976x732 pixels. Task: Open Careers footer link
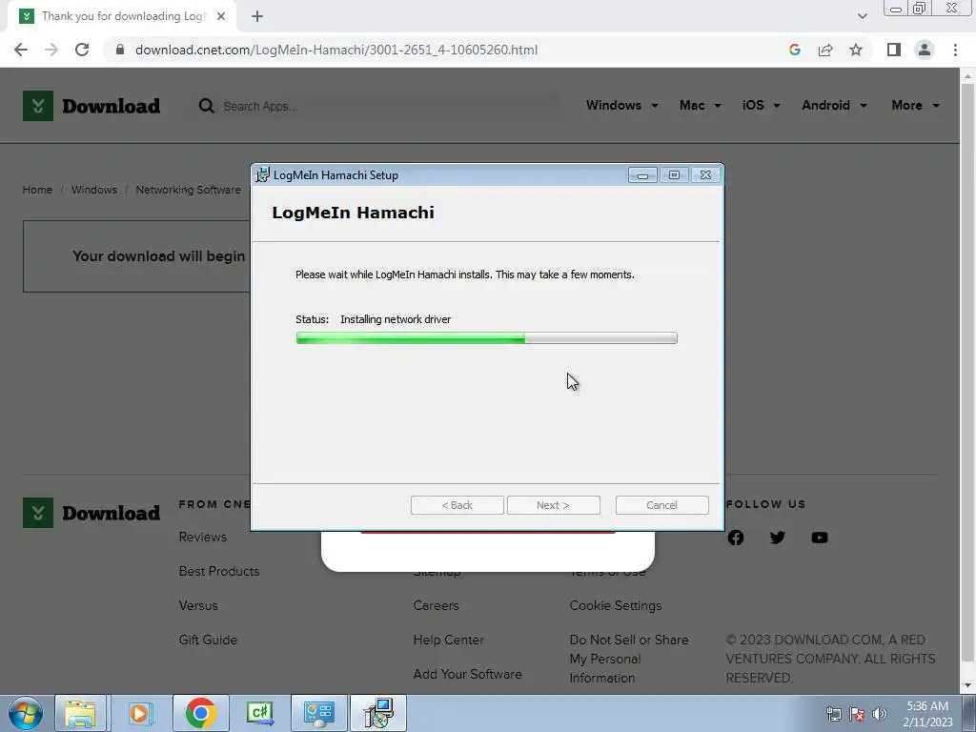tap(436, 605)
